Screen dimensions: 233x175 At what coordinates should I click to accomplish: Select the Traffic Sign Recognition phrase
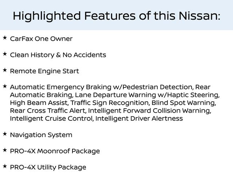110,103
